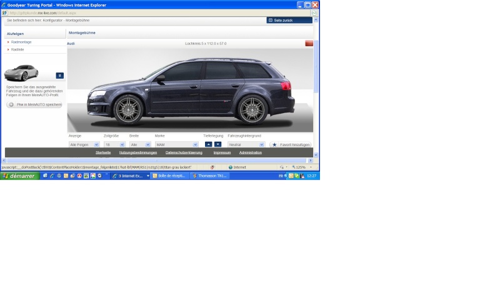Click the protected mode icon in status bar
The width and height of the screenshot is (500, 281).
click(282, 167)
